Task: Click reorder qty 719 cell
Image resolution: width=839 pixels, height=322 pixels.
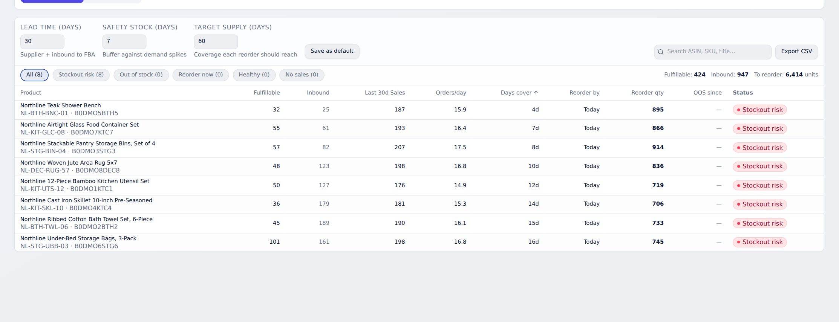Action: click(658, 185)
